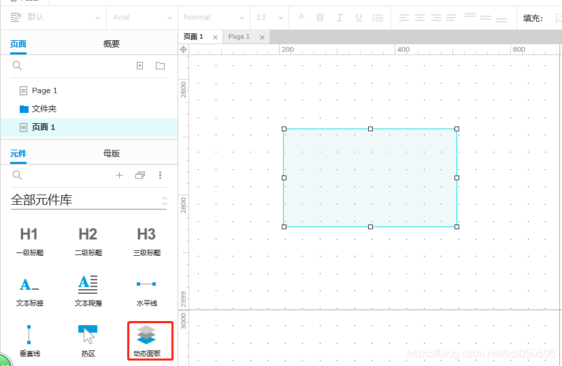Toggle bold formatting
The image size is (562, 366).
pyautogui.click(x=320, y=18)
